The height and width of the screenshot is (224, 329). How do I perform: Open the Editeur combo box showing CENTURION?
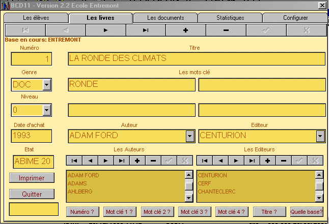pos(320,136)
